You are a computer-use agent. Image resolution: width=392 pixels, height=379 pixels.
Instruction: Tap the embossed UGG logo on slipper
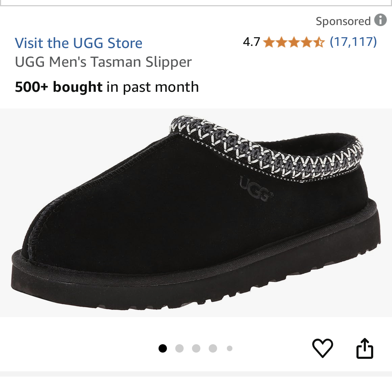(x=256, y=188)
